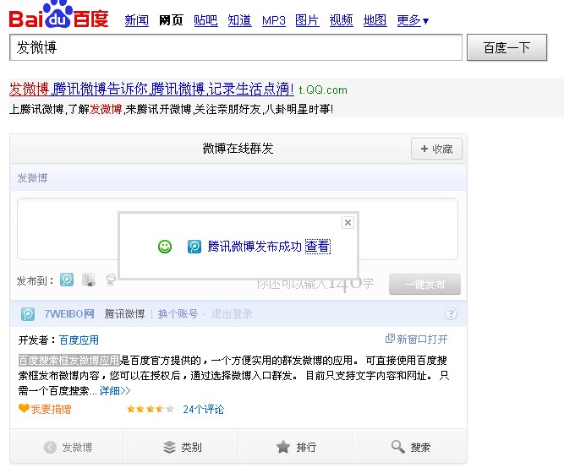Click the 百度一下 search button

pos(507,47)
